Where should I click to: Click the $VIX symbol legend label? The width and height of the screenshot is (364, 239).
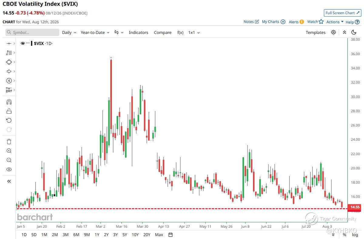[x=39, y=43]
